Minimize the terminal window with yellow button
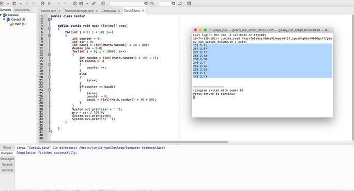Screen dimensions: 354x191 pyautogui.click(x=200, y=30)
